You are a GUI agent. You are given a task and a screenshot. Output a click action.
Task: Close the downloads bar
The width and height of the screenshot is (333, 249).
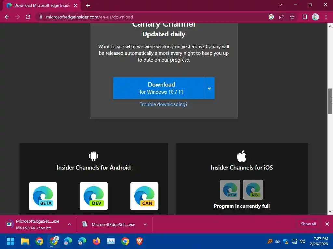[x=327, y=224]
